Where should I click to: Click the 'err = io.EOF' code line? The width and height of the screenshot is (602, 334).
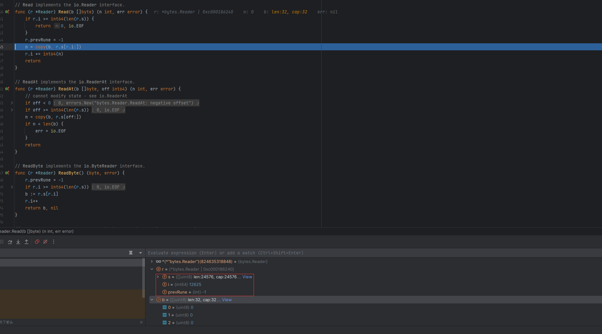[51, 131]
